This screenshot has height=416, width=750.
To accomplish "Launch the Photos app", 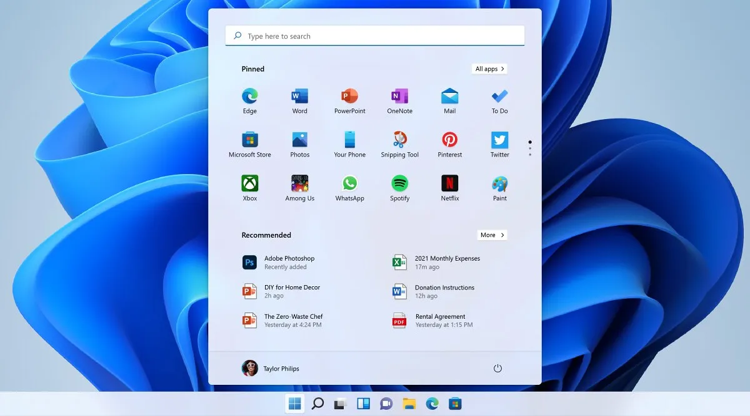I will [x=300, y=145].
